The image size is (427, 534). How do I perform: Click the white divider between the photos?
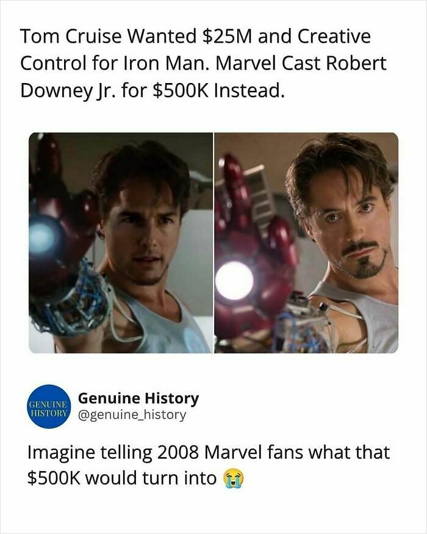pos(214,243)
